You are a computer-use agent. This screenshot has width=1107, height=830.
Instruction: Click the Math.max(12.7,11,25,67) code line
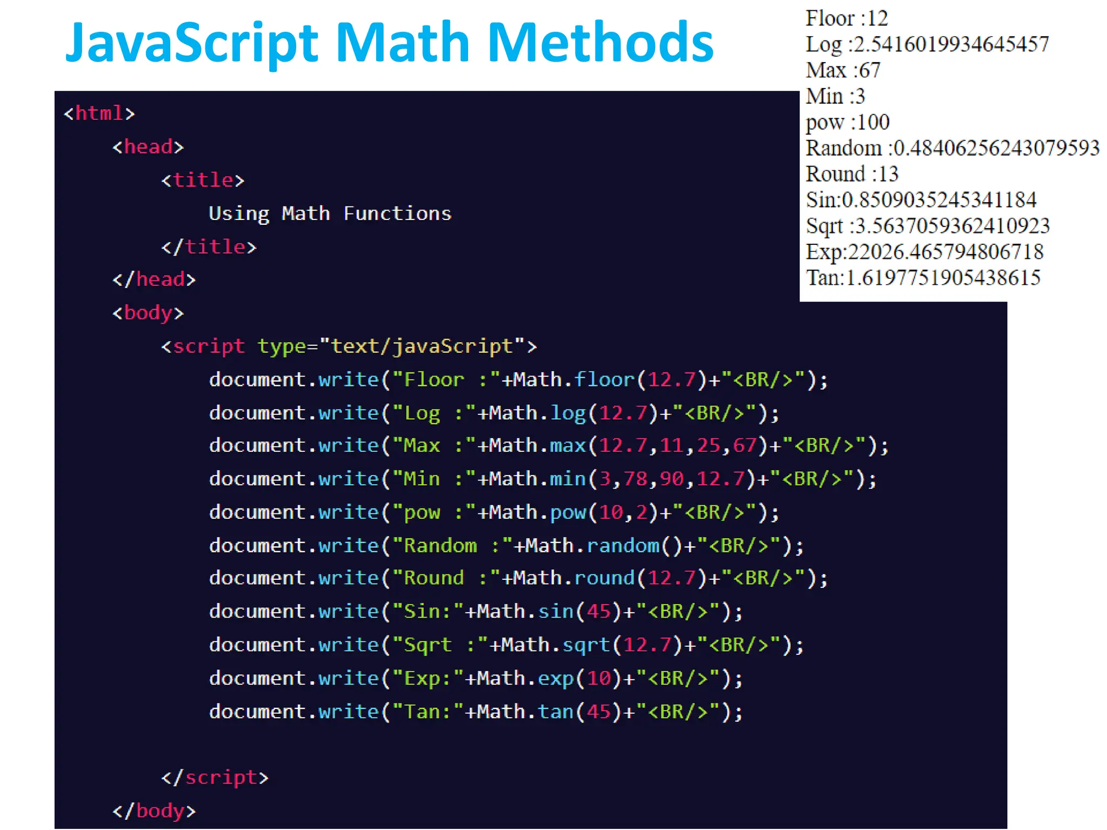[x=549, y=446]
